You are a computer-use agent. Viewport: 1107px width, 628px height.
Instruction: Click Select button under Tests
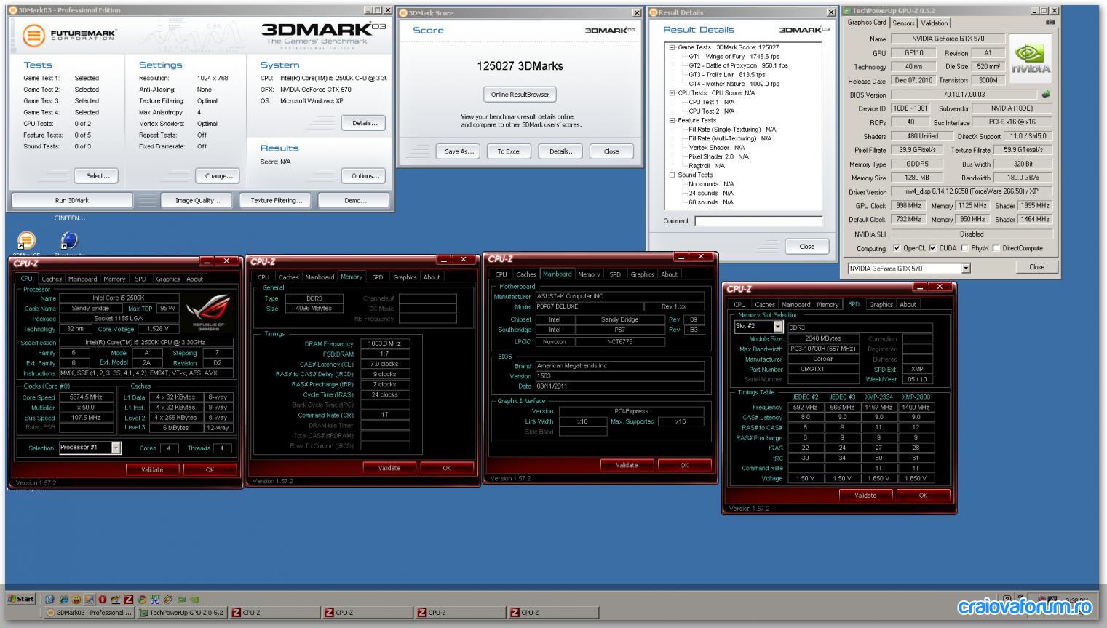[98, 176]
